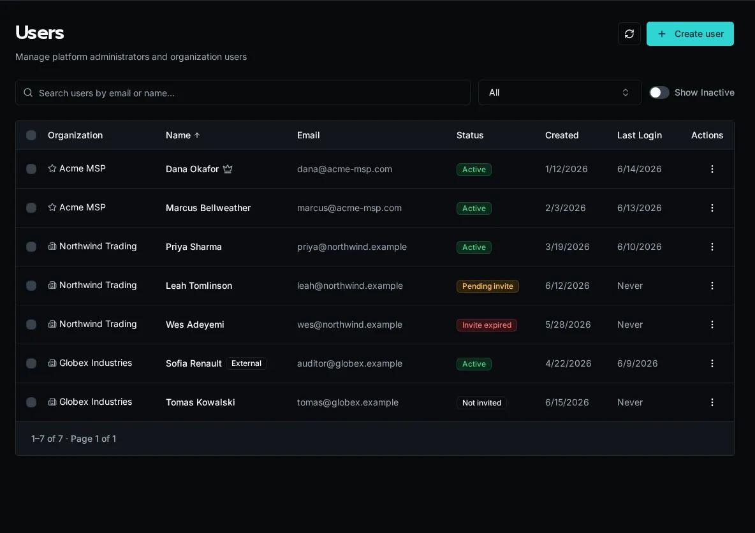Open actions menu for Sofia Renault
The width and height of the screenshot is (755, 533).
coord(712,363)
